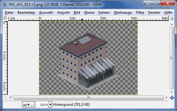Click the horizontal scrollbar thumb
The width and height of the screenshot is (177, 111).
click(x=89, y=98)
